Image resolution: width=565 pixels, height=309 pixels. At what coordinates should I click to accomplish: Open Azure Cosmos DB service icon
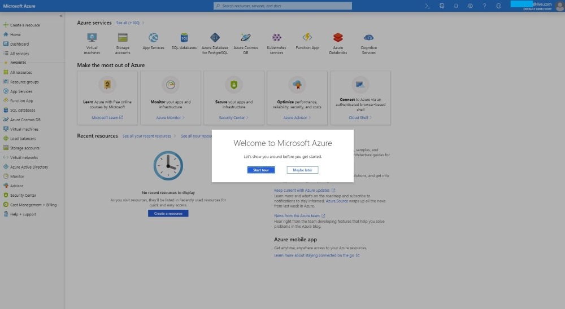[246, 38]
